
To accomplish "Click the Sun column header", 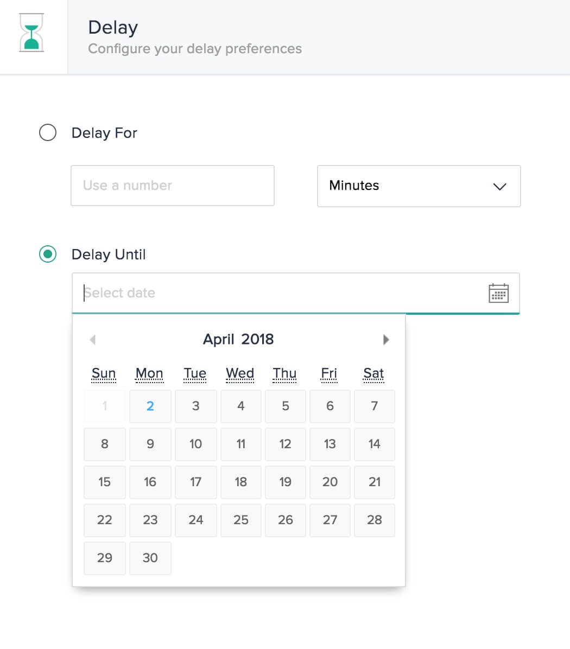I will [x=104, y=373].
